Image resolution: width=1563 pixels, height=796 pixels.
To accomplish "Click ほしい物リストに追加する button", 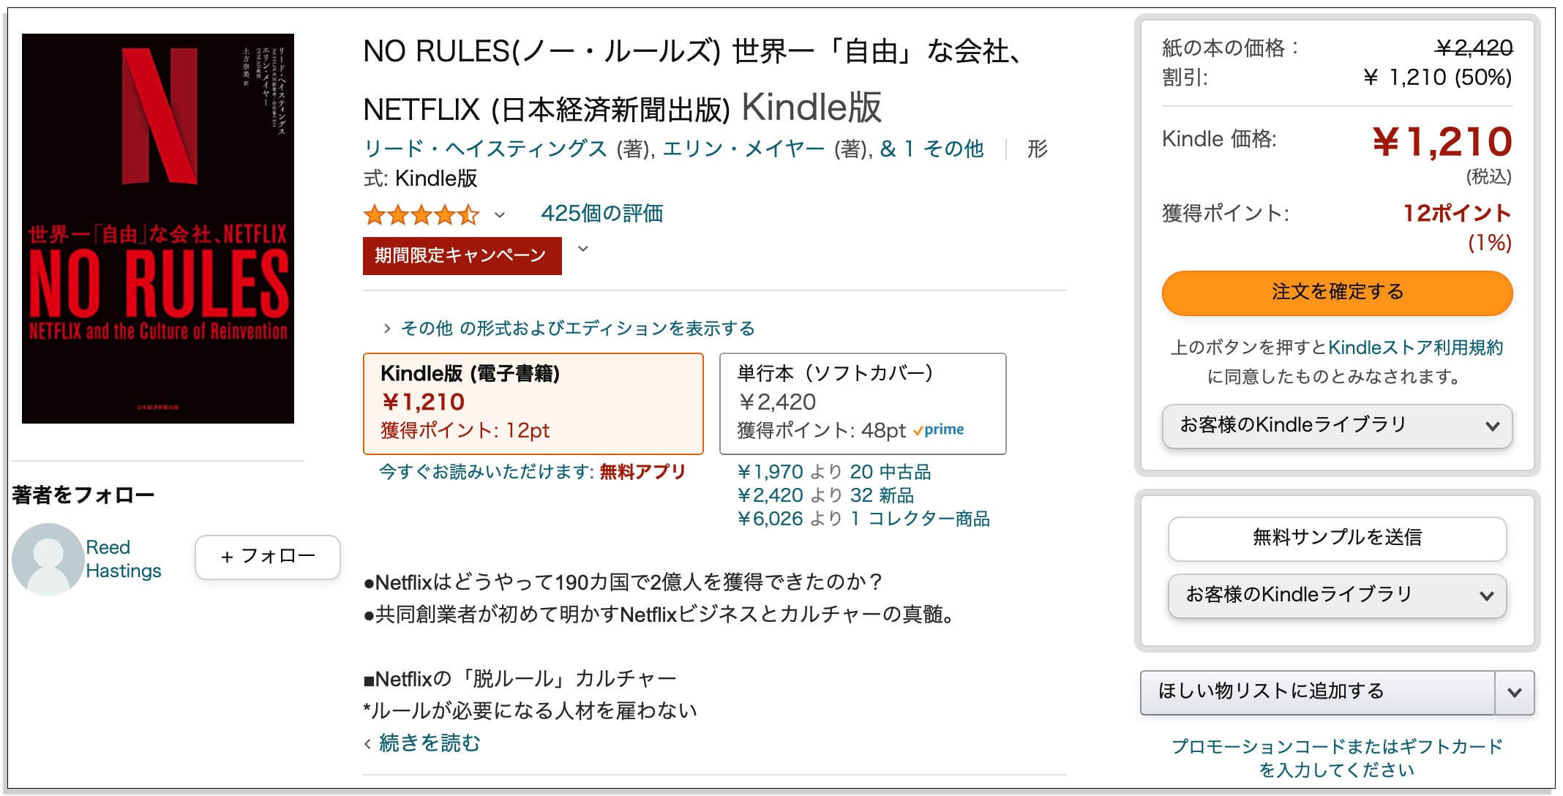I will tap(1317, 692).
